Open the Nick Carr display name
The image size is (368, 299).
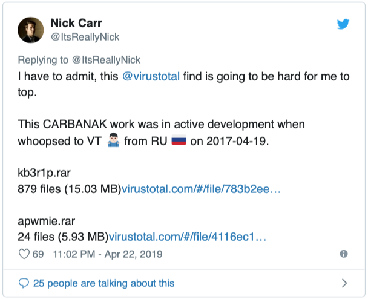tap(77, 24)
